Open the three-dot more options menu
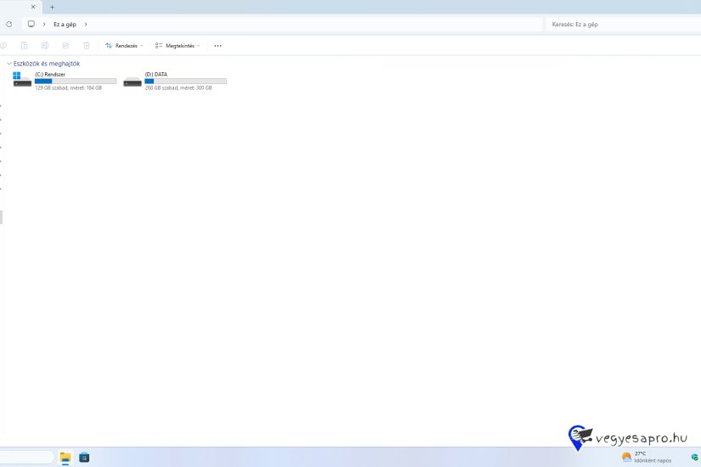This screenshot has height=467, width=701. (x=218, y=46)
